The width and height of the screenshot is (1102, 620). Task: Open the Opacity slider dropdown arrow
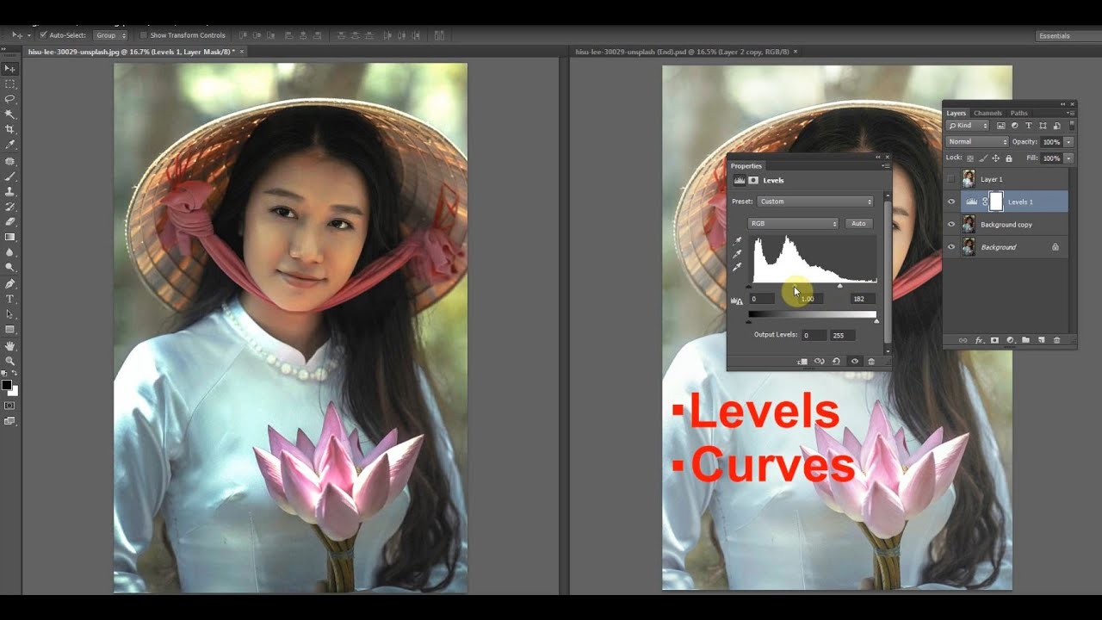1069,141
